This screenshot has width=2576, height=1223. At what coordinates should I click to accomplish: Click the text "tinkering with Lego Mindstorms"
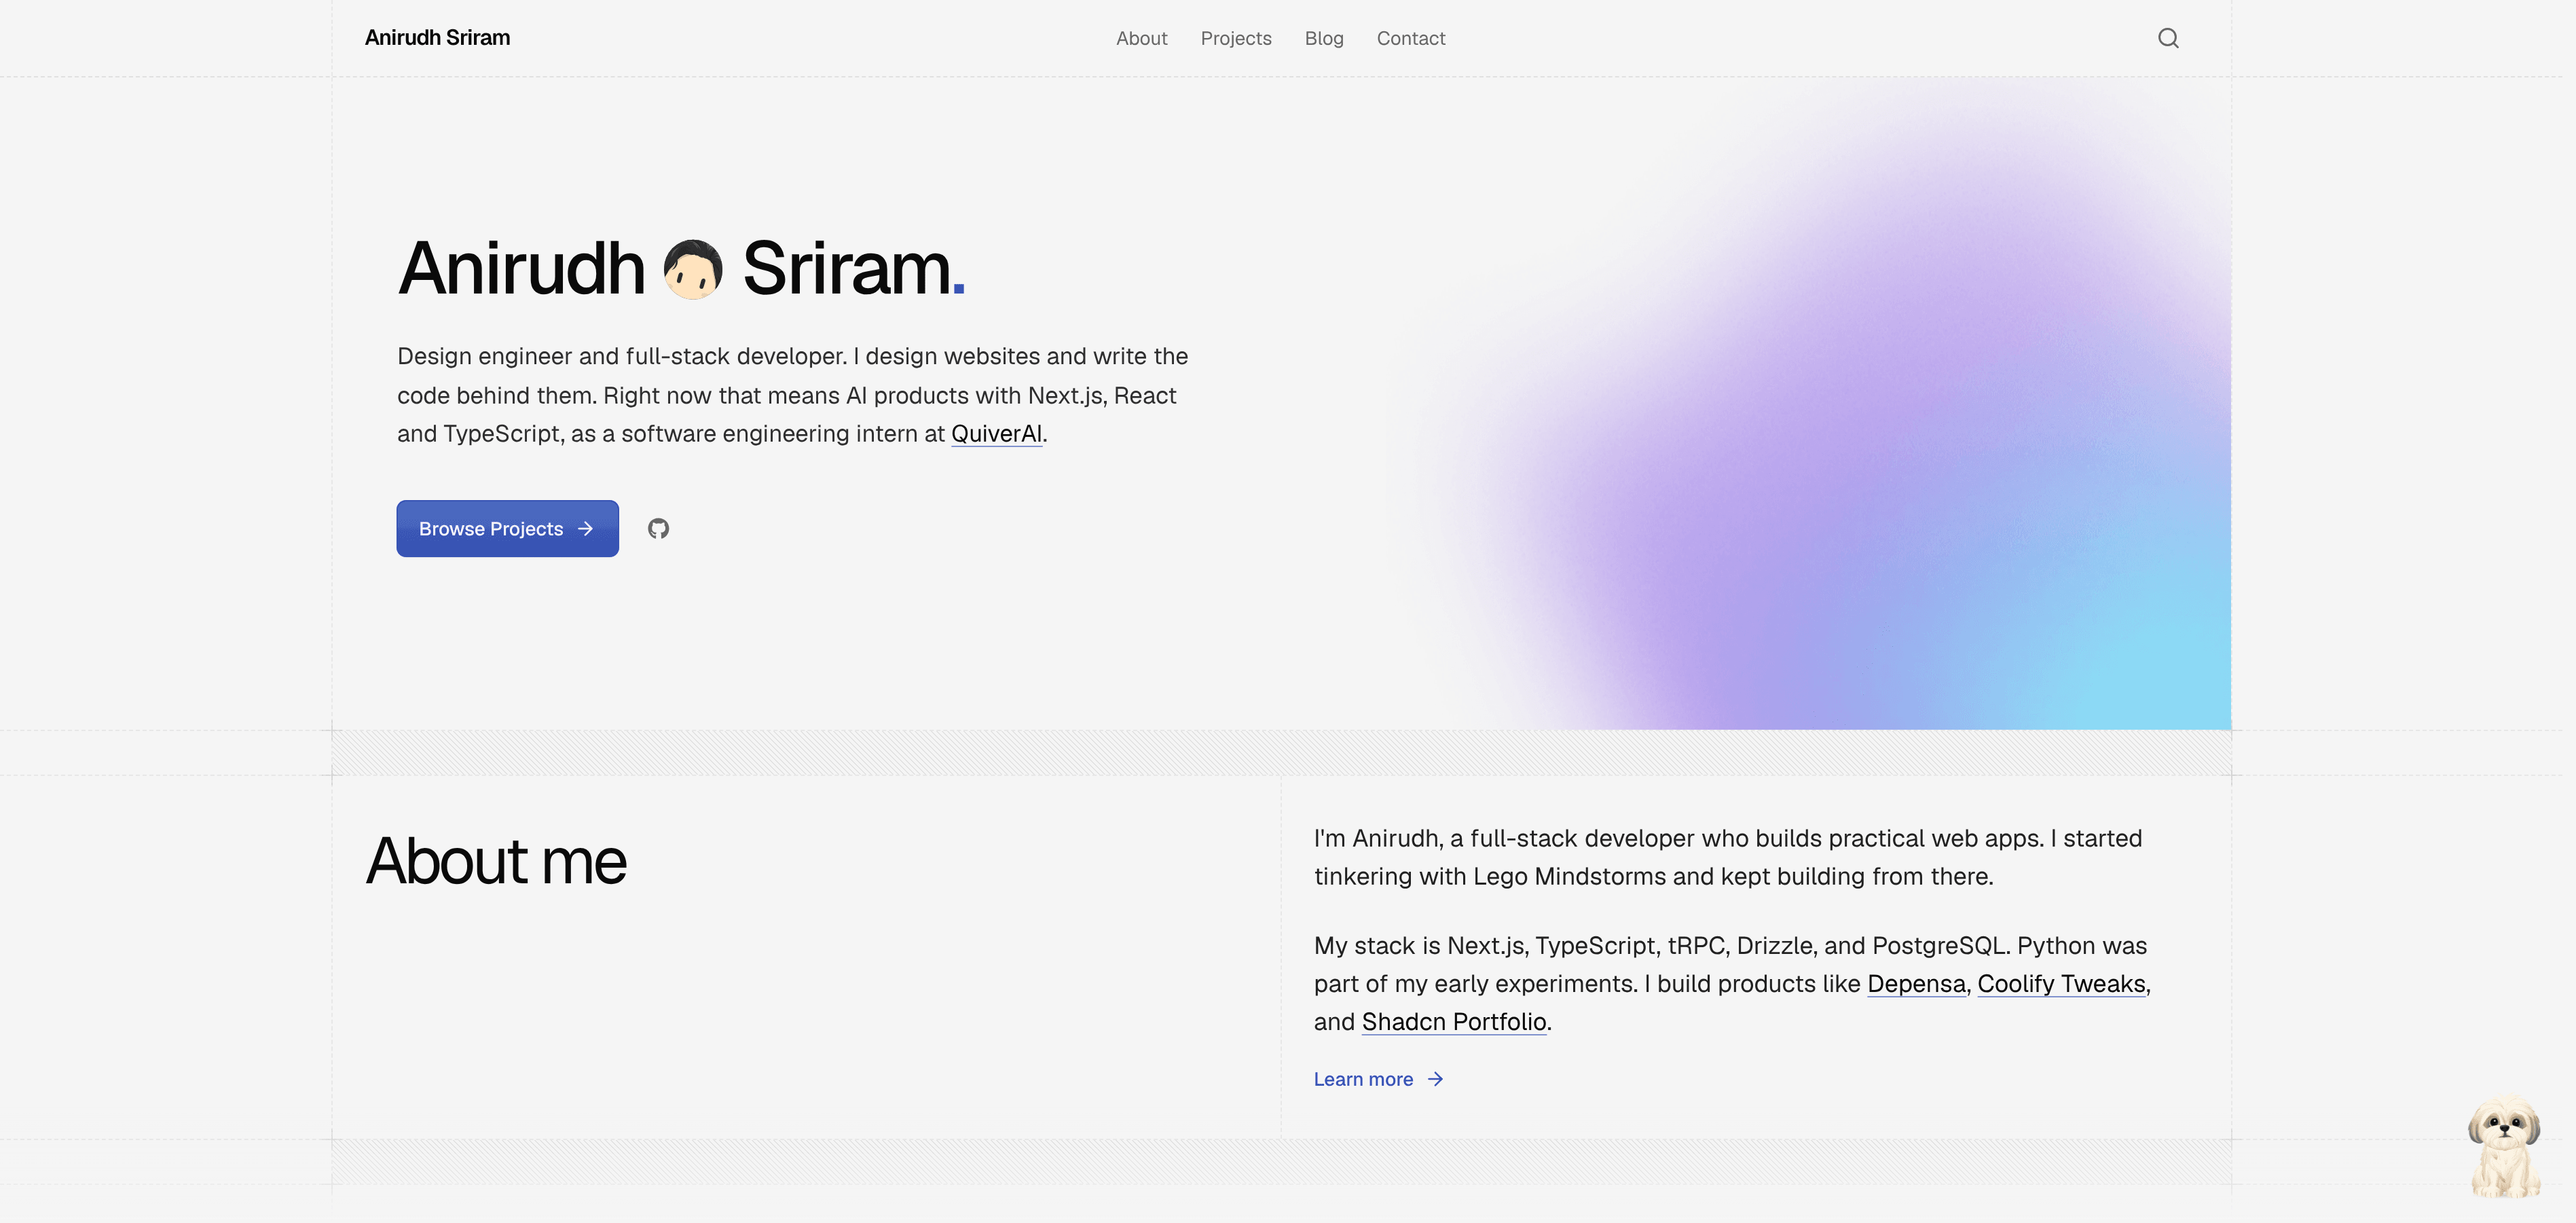coord(1490,876)
